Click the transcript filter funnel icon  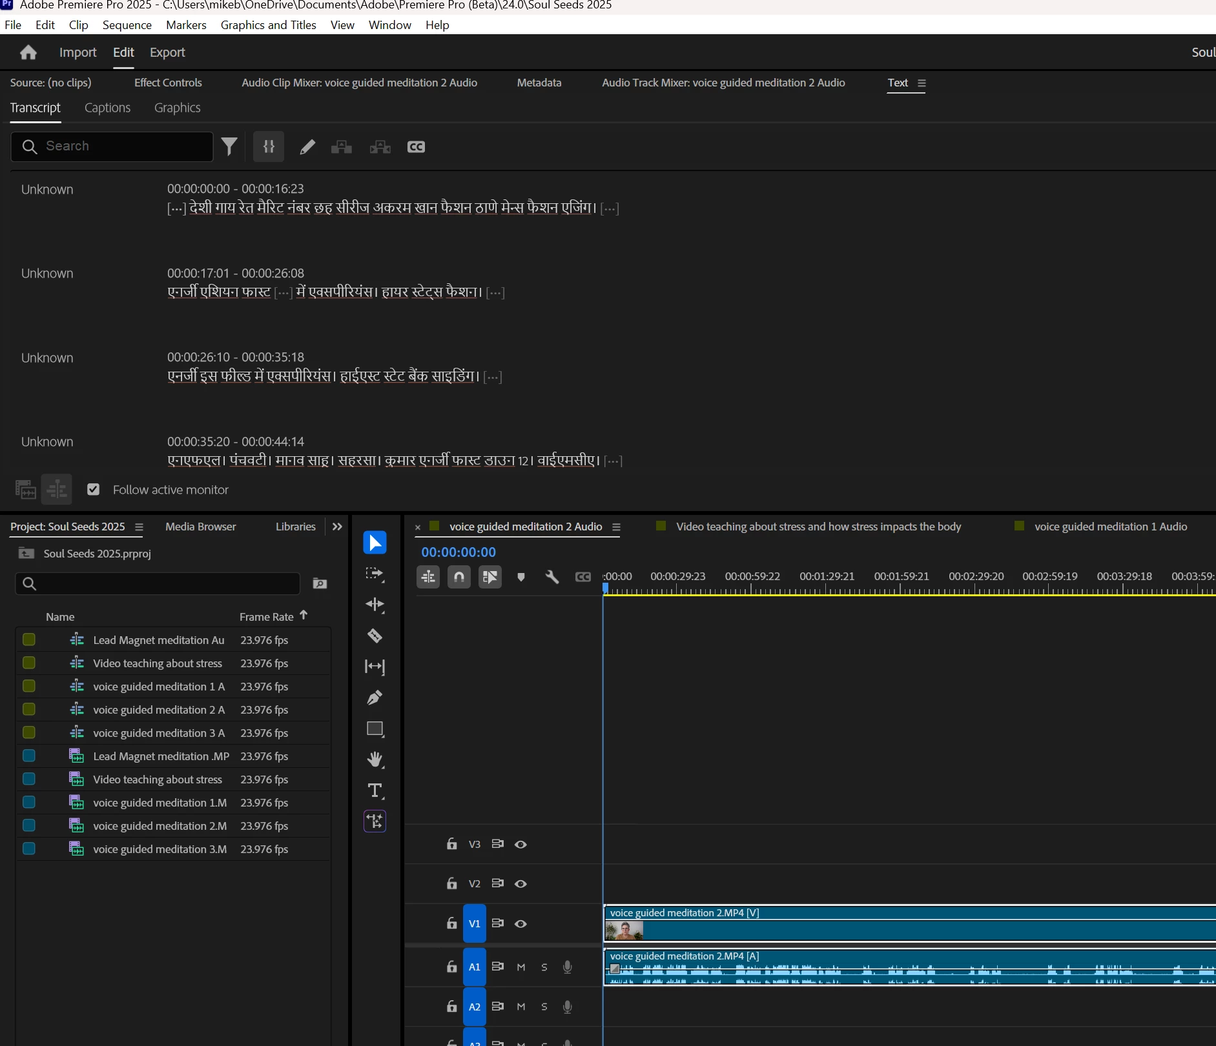229,146
